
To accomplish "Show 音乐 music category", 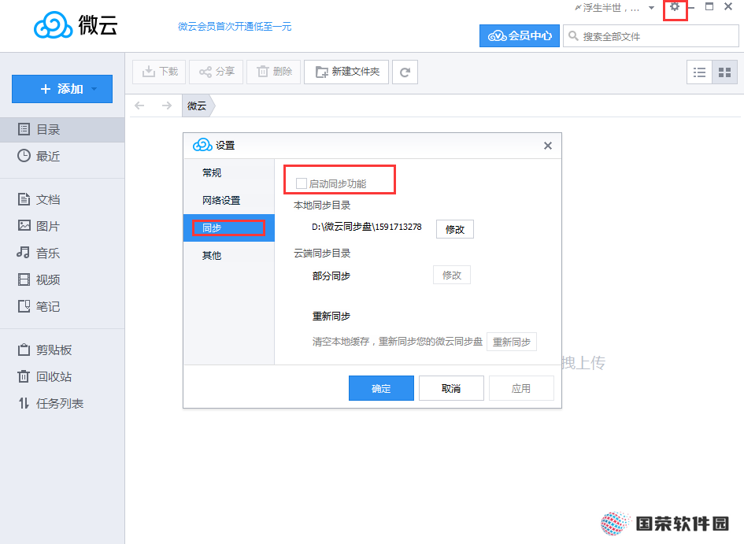I will click(x=62, y=253).
